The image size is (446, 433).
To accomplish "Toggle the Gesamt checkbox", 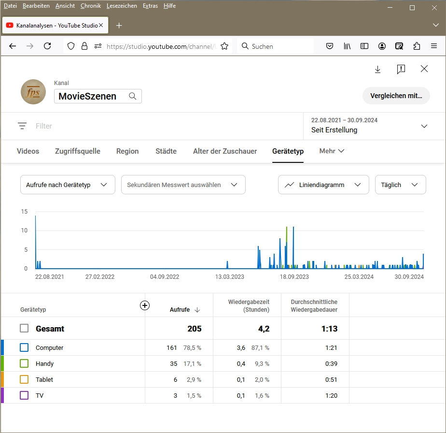I will pyautogui.click(x=24, y=328).
